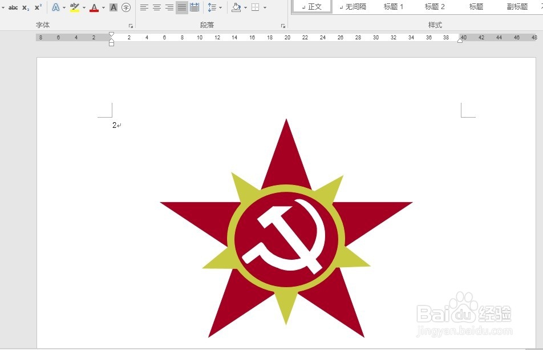Apply borders with the dotted grid icon

coord(255,7)
